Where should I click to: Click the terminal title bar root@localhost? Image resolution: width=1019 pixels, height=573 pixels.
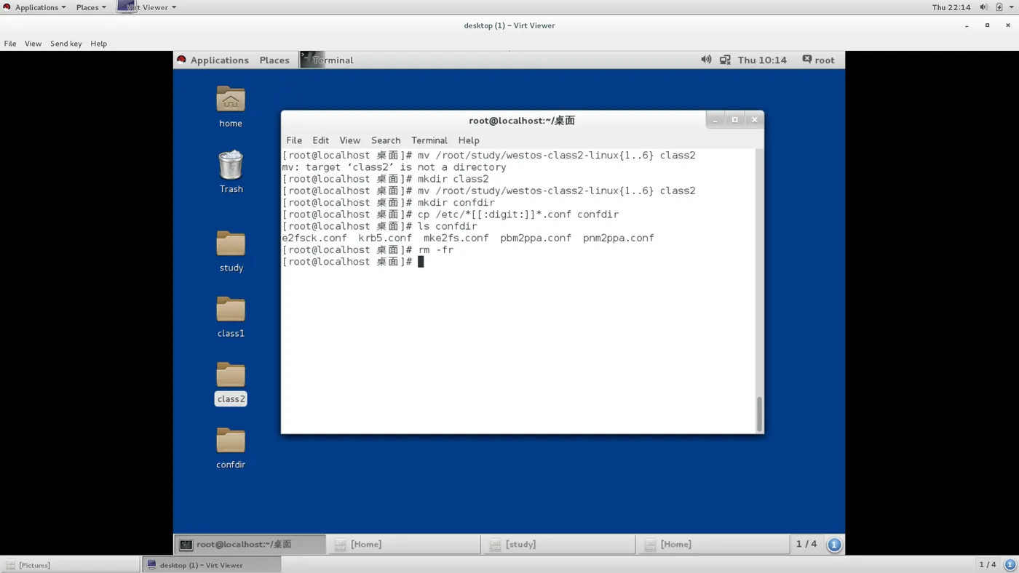coord(522,121)
